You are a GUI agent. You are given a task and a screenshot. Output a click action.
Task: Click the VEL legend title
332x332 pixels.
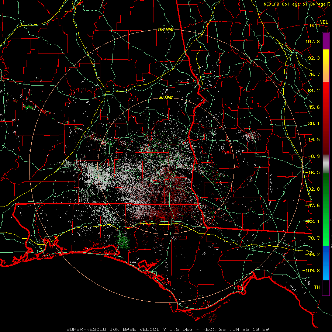tap(324, 22)
